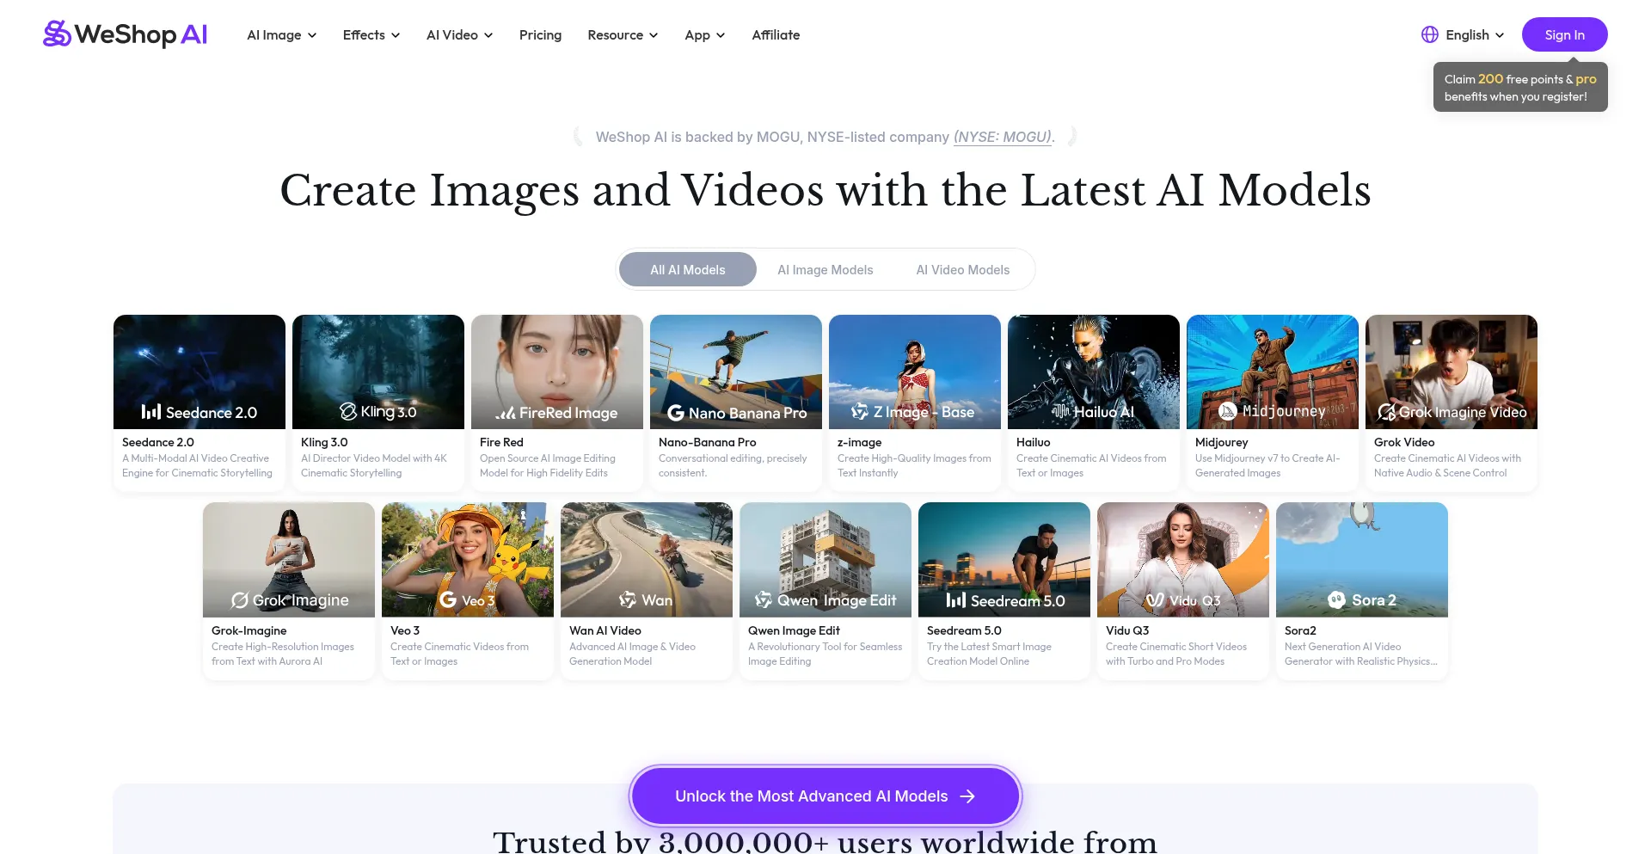Open the Seedance 2.0 title link
The image size is (1651, 854).
[x=158, y=442]
